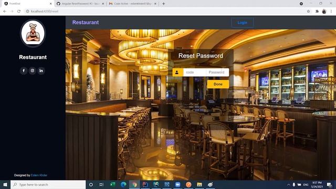Viewport: 336px width, 189px height.
Task: Open Excel from the taskbar
Action: [112, 184]
